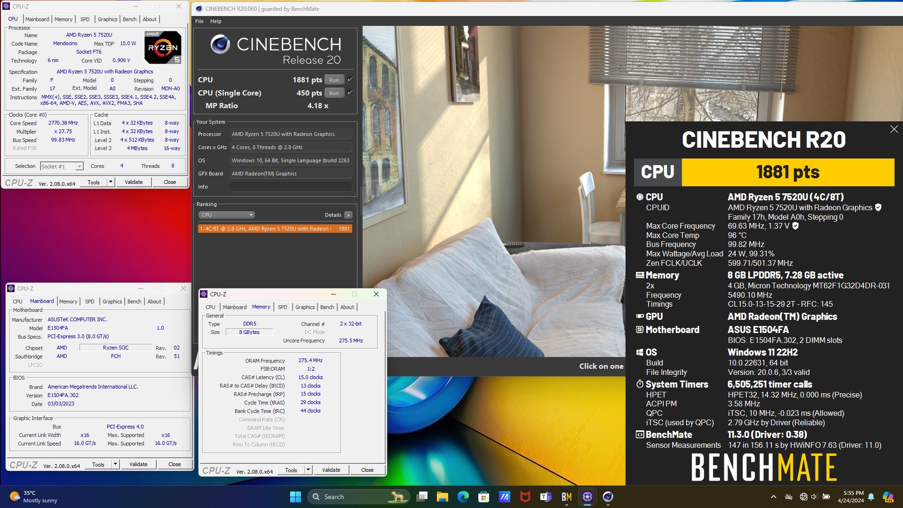Image resolution: width=903 pixels, height=508 pixels.
Task: Click the Cinebench logo sphere in header
Action: (220, 44)
